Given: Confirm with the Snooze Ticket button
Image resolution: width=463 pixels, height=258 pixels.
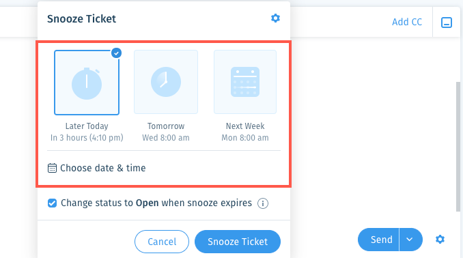Looking at the screenshot, I should 238,242.
